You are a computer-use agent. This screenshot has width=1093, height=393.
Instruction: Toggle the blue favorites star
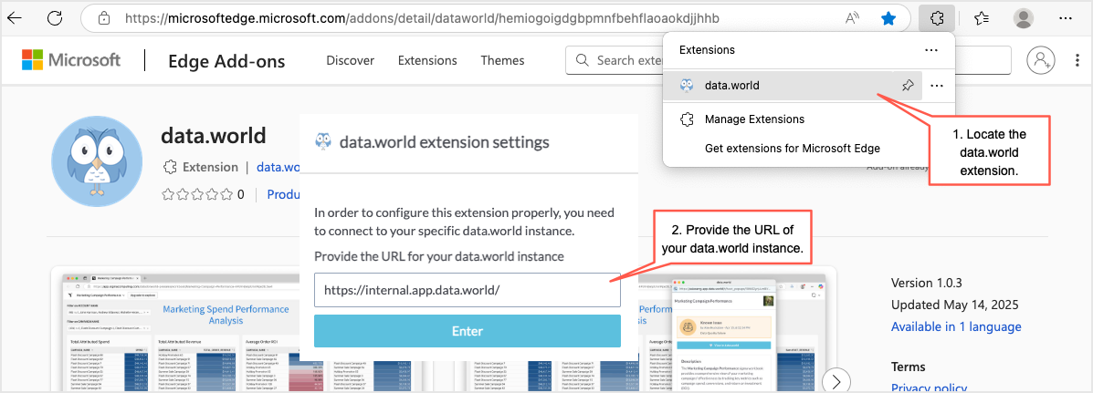click(888, 19)
